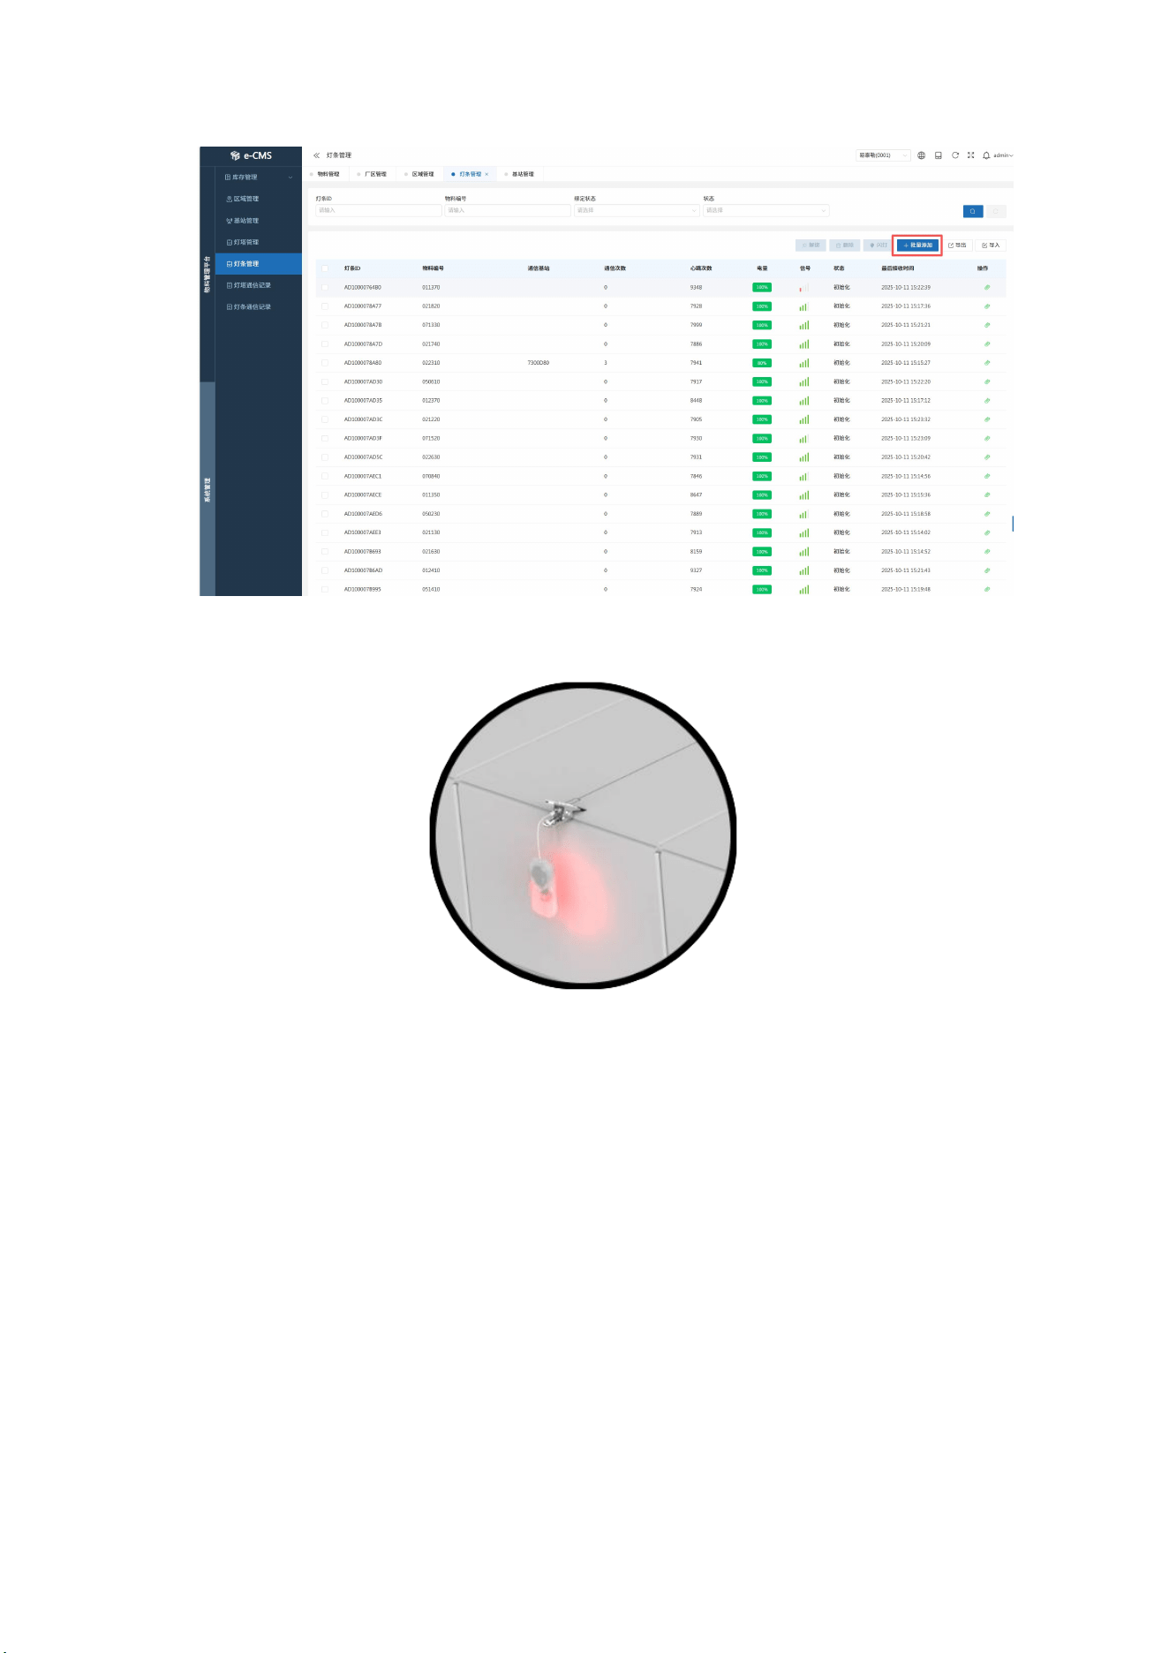Screen dimensions: 1169x1653
Task: Click the link icon for row AD100007AD35
Action: [x=986, y=401]
